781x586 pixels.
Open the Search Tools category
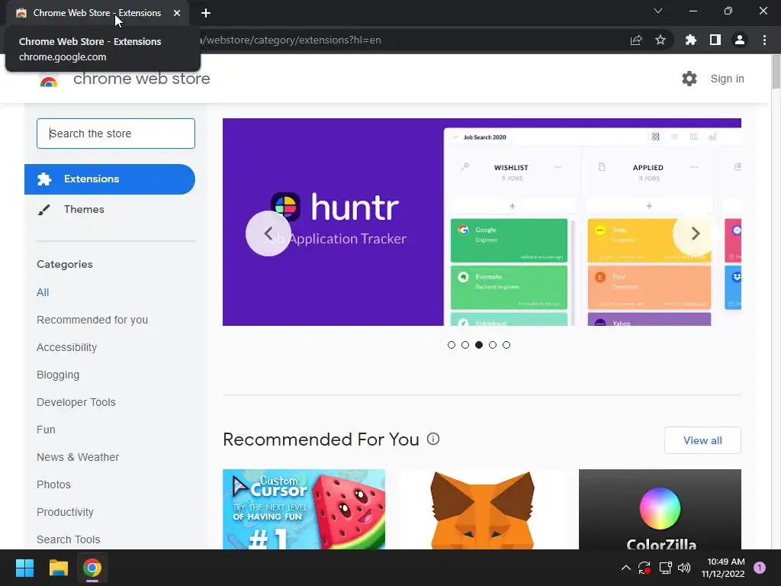tap(68, 539)
